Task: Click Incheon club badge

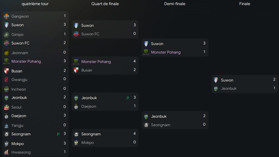Action: click(6, 89)
